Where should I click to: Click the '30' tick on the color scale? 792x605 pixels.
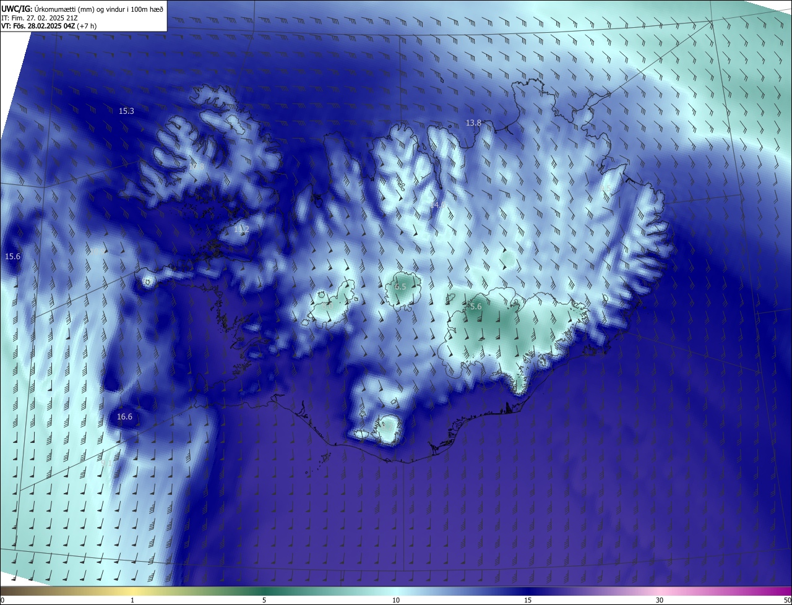(660, 600)
